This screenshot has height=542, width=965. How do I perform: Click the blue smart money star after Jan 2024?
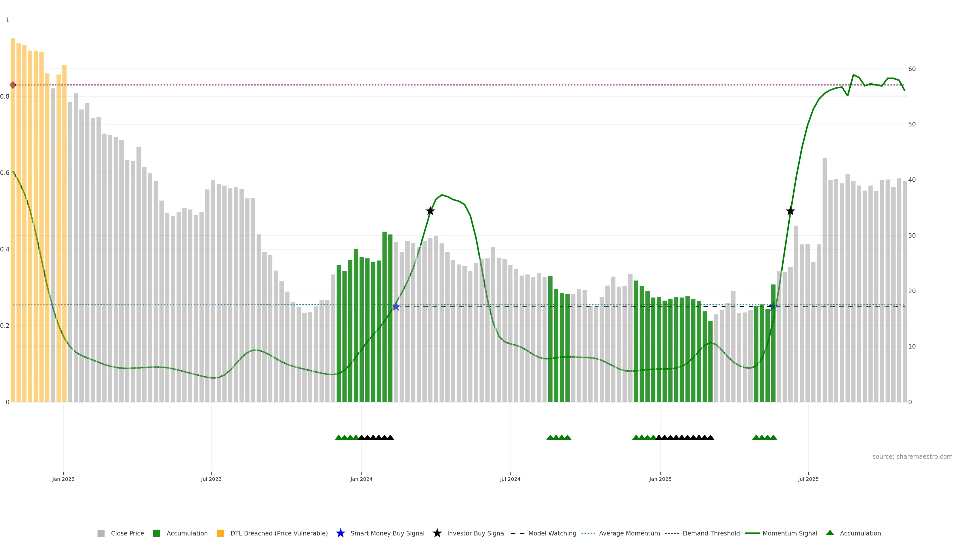pos(396,306)
